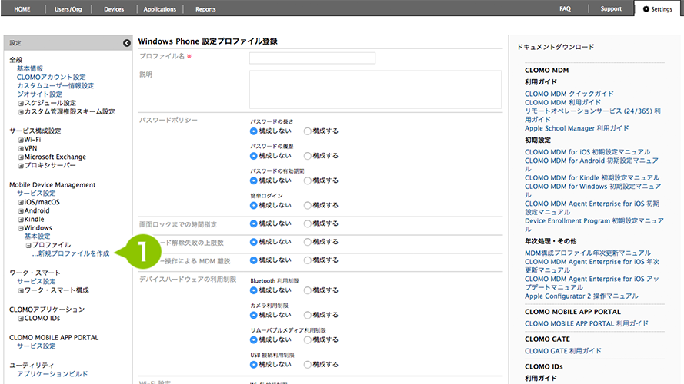Viewport: 684px width, 384px height.
Task: Expand Microsoft Exchange tree node
Action: [x=21, y=157]
